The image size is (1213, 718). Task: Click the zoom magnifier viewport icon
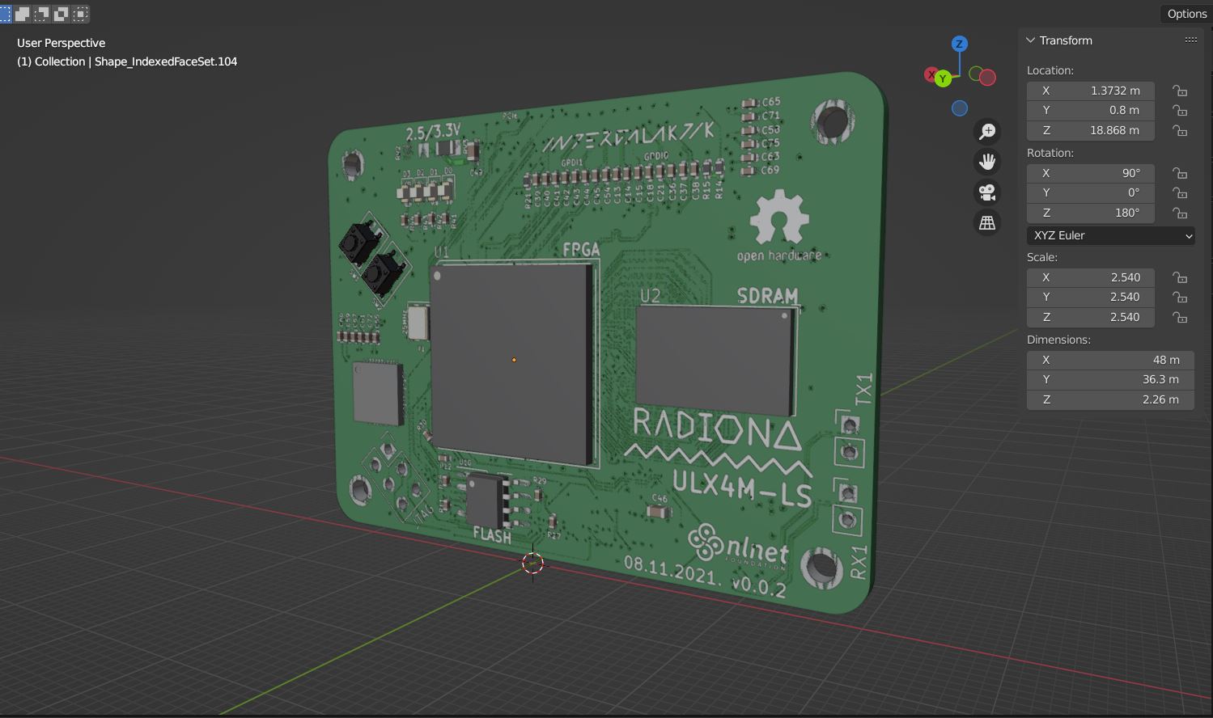point(987,132)
